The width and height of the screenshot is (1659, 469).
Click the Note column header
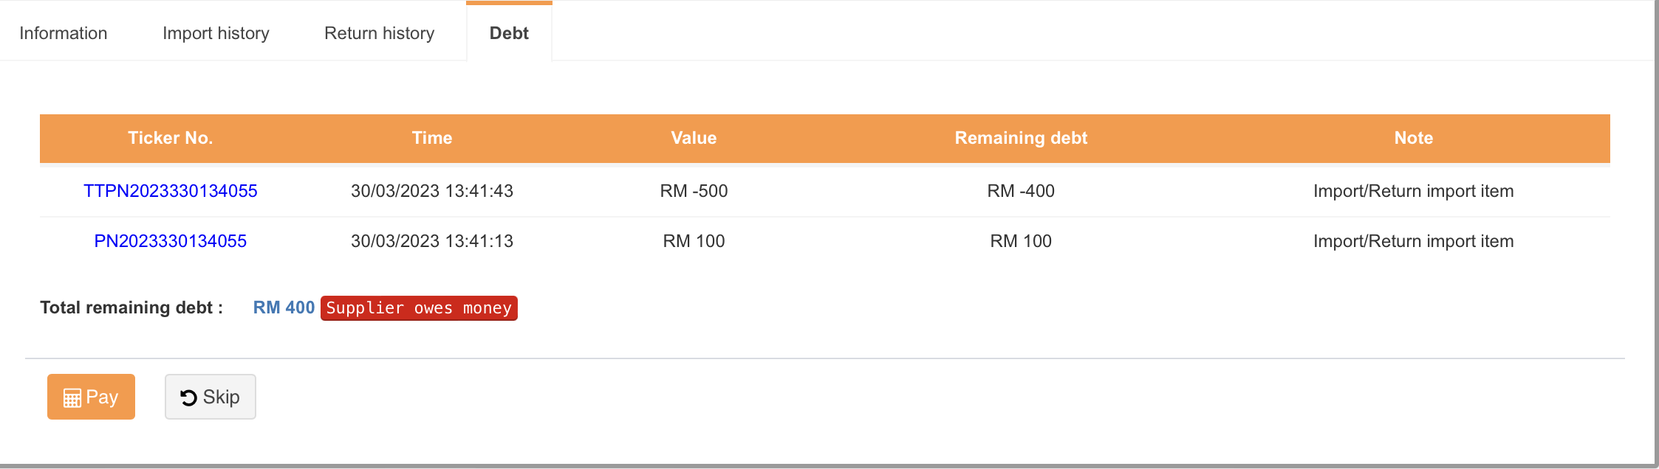(x=1414, y=138)
